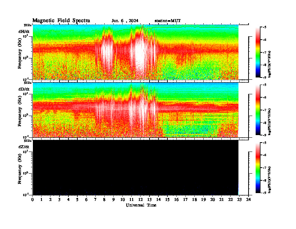Click the "dH/dt" panel label
This screenshot has height=229, width=296.
pyautogui.click(x=24, y=31)
